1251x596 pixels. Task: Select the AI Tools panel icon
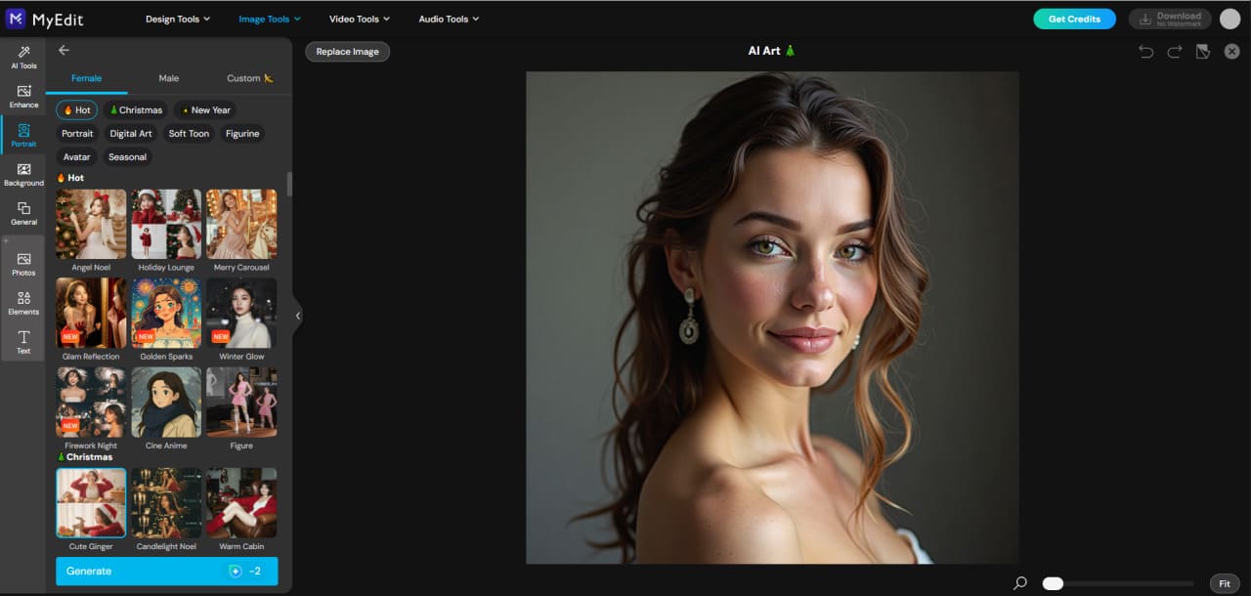22,59
